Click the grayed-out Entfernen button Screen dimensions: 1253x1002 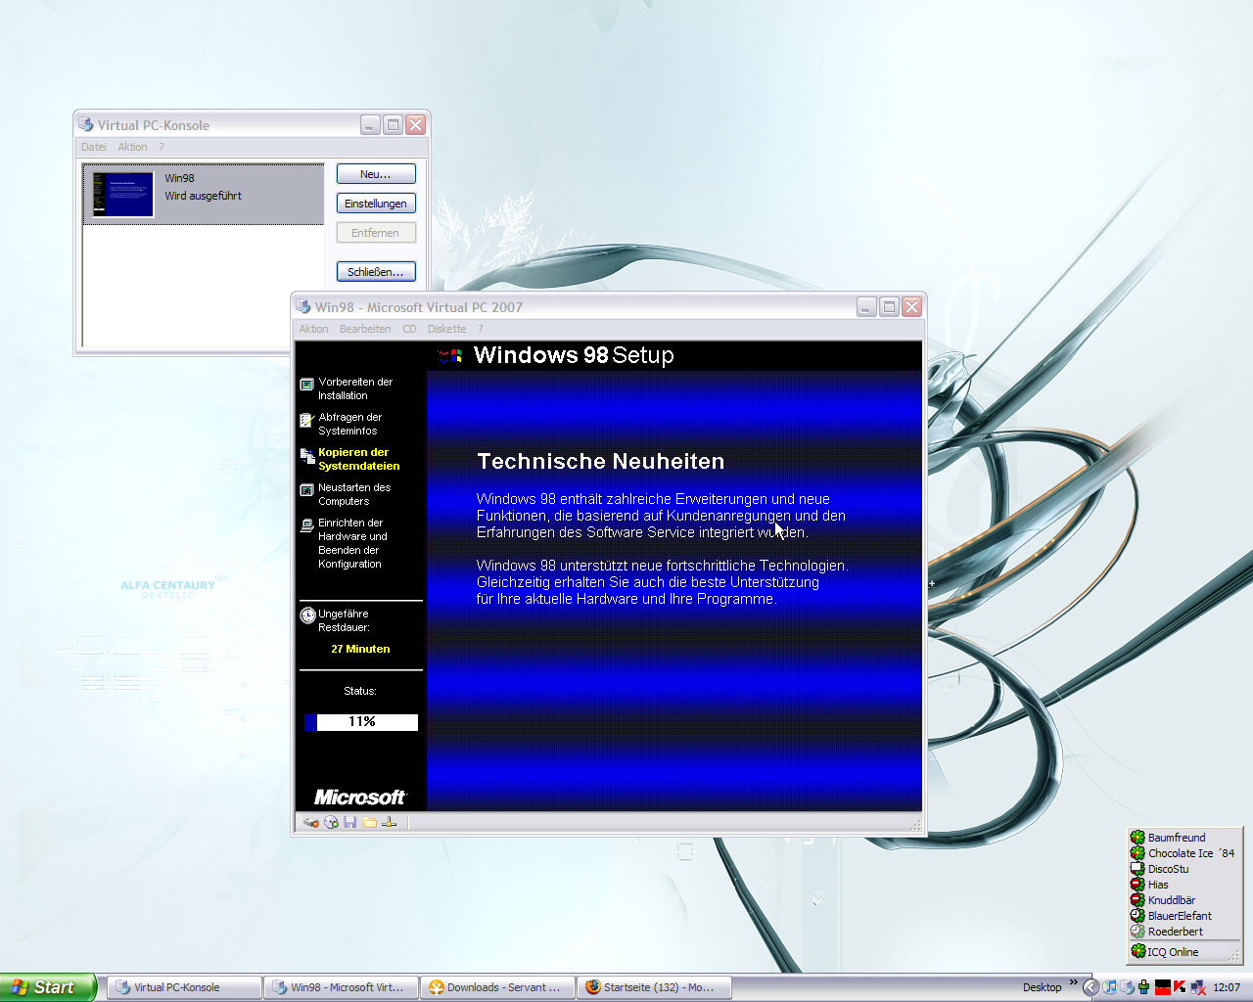click(376, 233)
